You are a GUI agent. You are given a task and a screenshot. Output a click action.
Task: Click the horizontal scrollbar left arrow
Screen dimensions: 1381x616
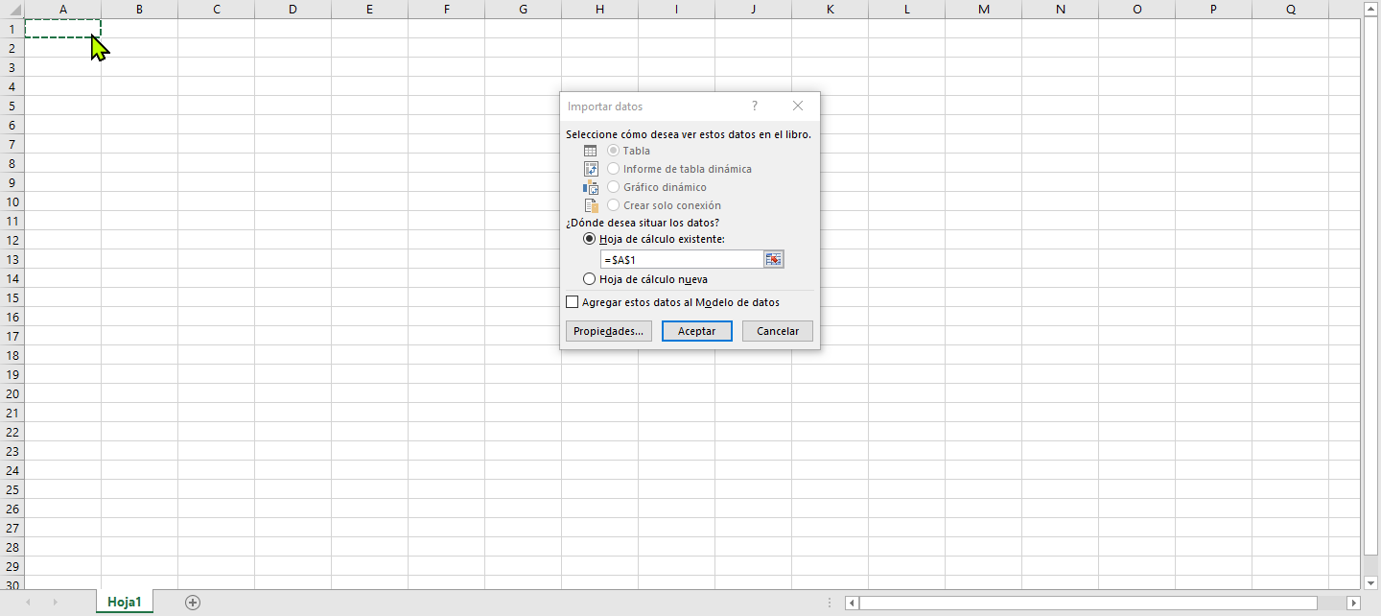point(852,603)
